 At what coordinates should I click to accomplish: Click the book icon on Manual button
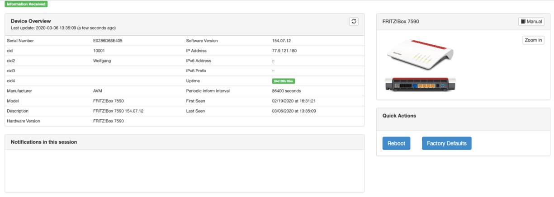coord(523,21)
